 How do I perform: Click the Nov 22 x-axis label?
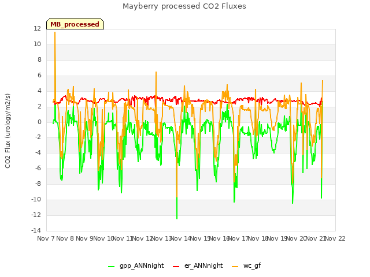pyautogui.click(x=335, y=238)
